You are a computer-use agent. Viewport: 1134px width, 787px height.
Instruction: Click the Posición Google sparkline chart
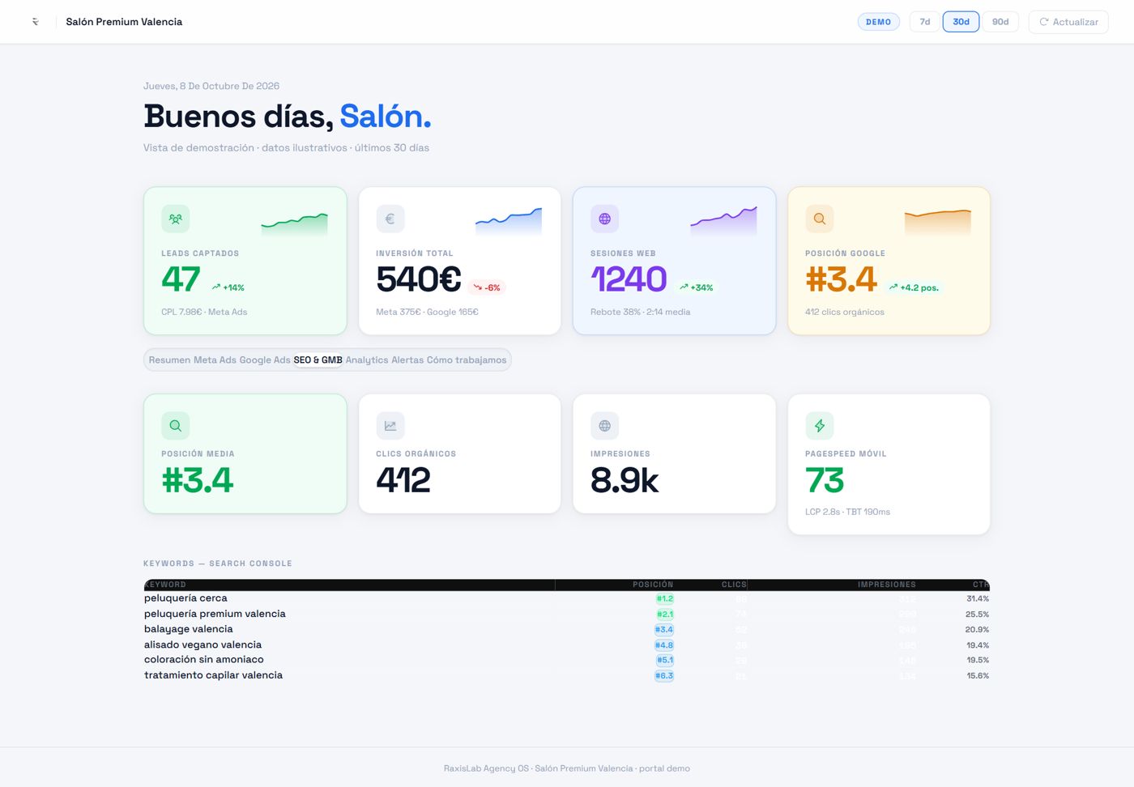tap(938, 223)
